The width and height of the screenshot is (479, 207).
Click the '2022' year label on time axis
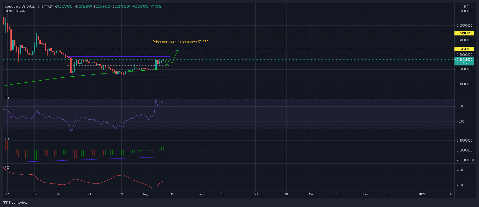(422, 194)
